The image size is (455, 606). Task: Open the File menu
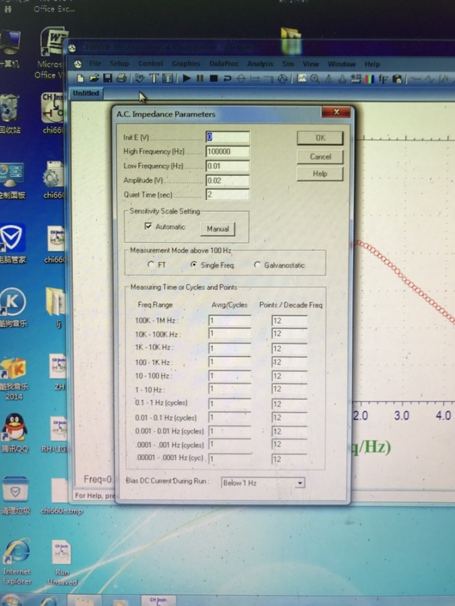tap(95, 63)
